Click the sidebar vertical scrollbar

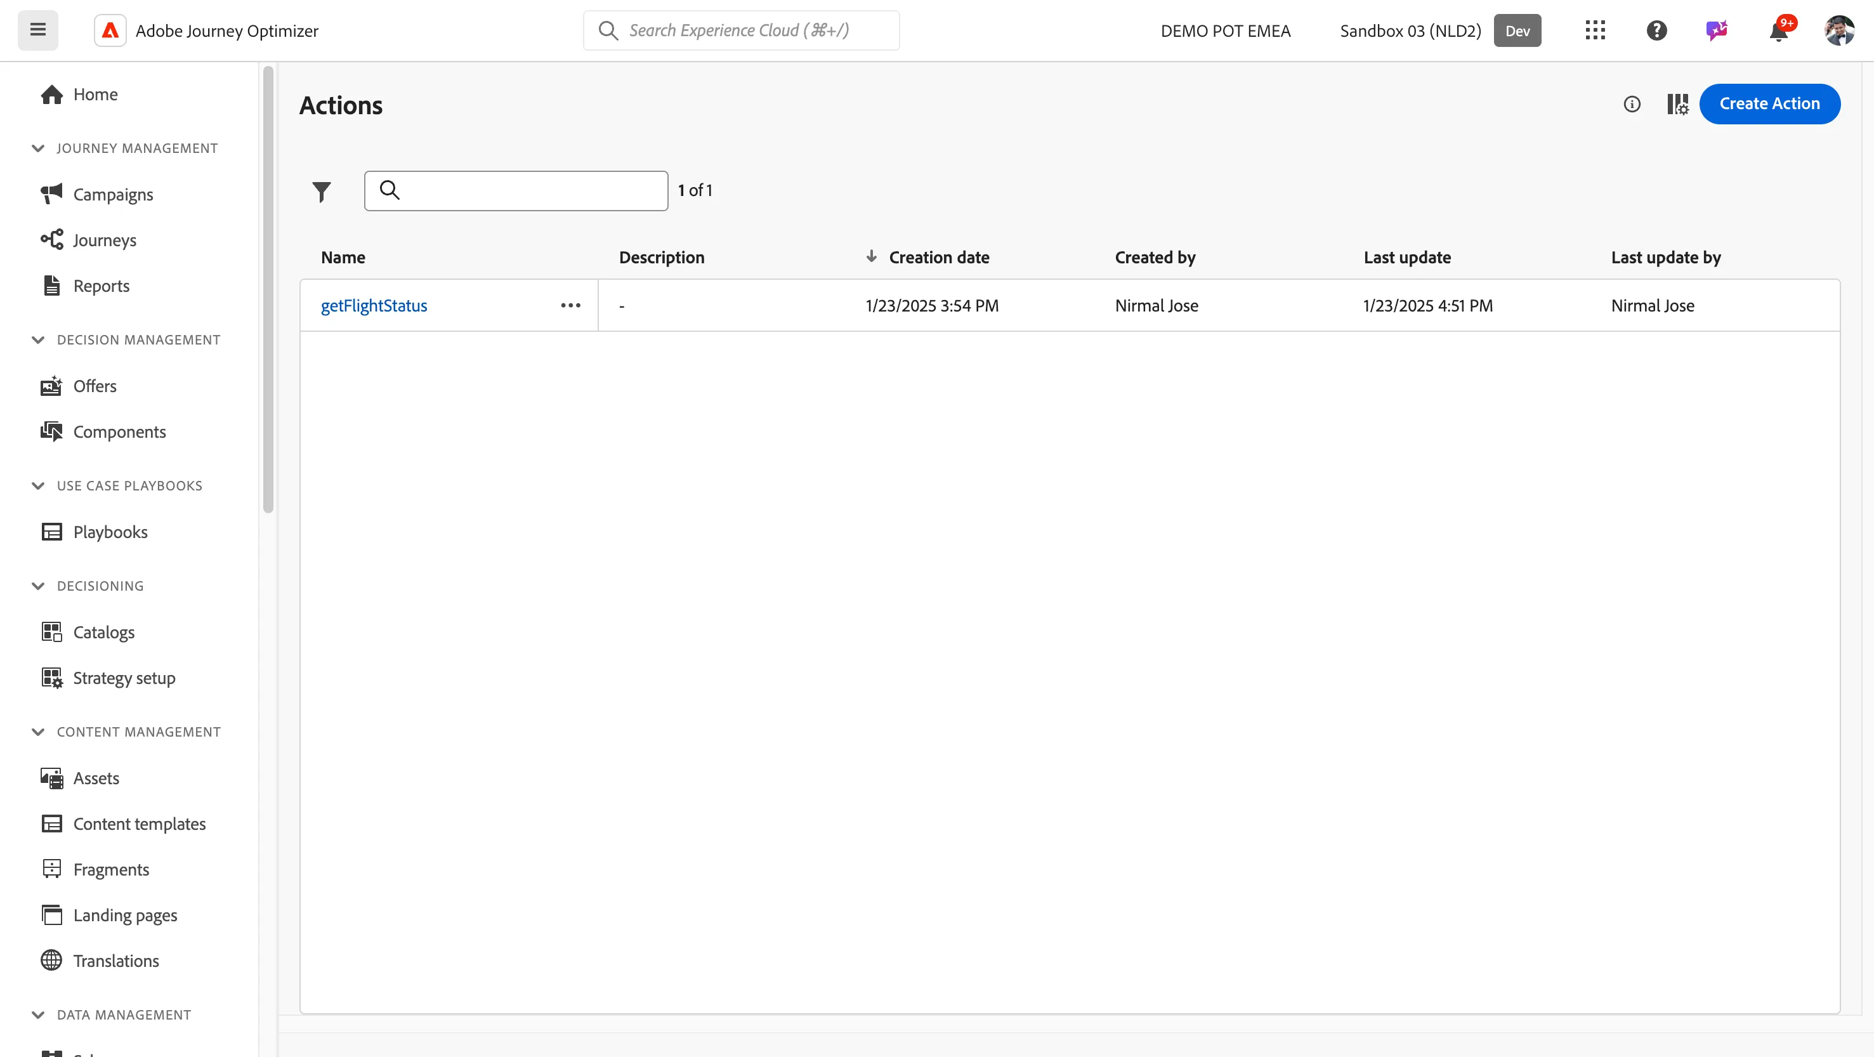[268, 289]
